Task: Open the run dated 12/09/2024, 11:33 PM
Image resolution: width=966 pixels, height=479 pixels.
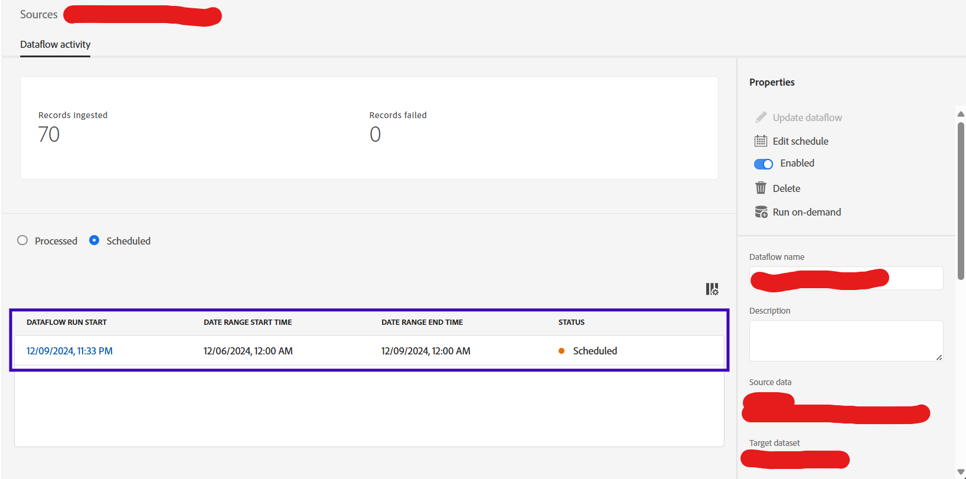Action: coord(69,350)
